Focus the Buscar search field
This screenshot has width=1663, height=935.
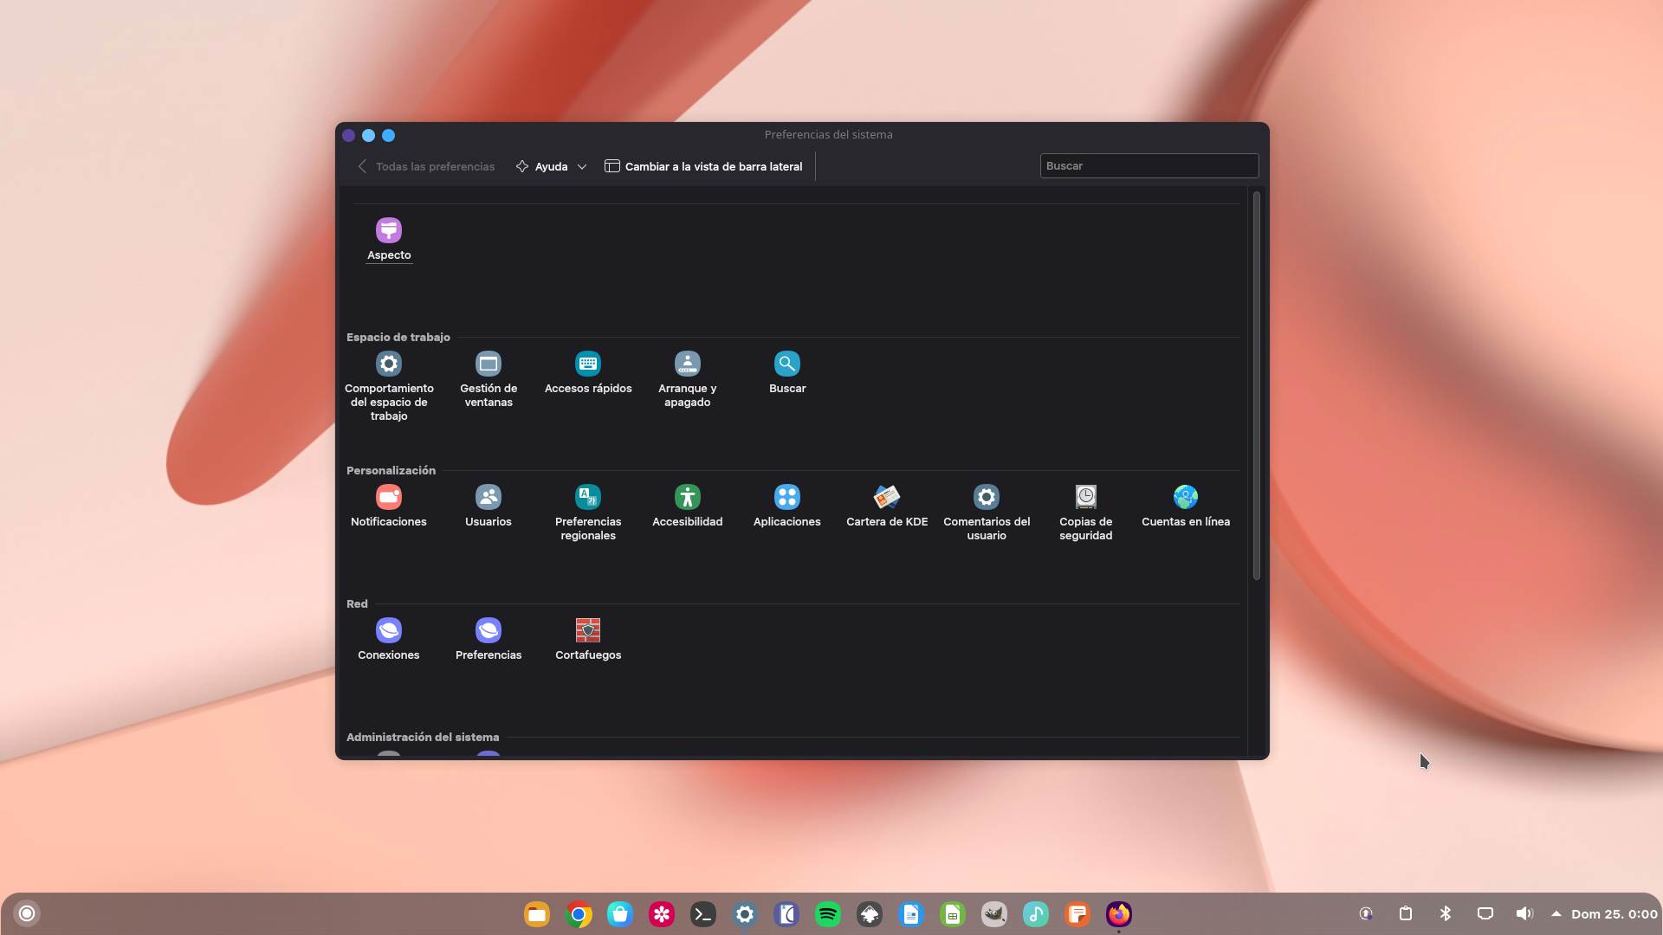tap(1149, 166)
